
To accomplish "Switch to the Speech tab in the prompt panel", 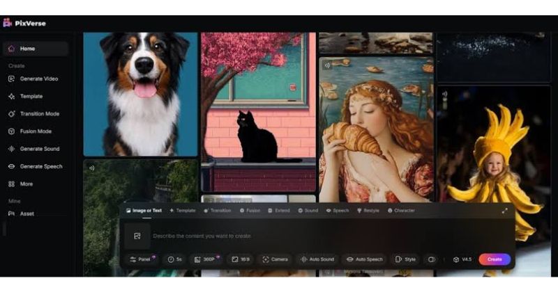I will point(338,211).
